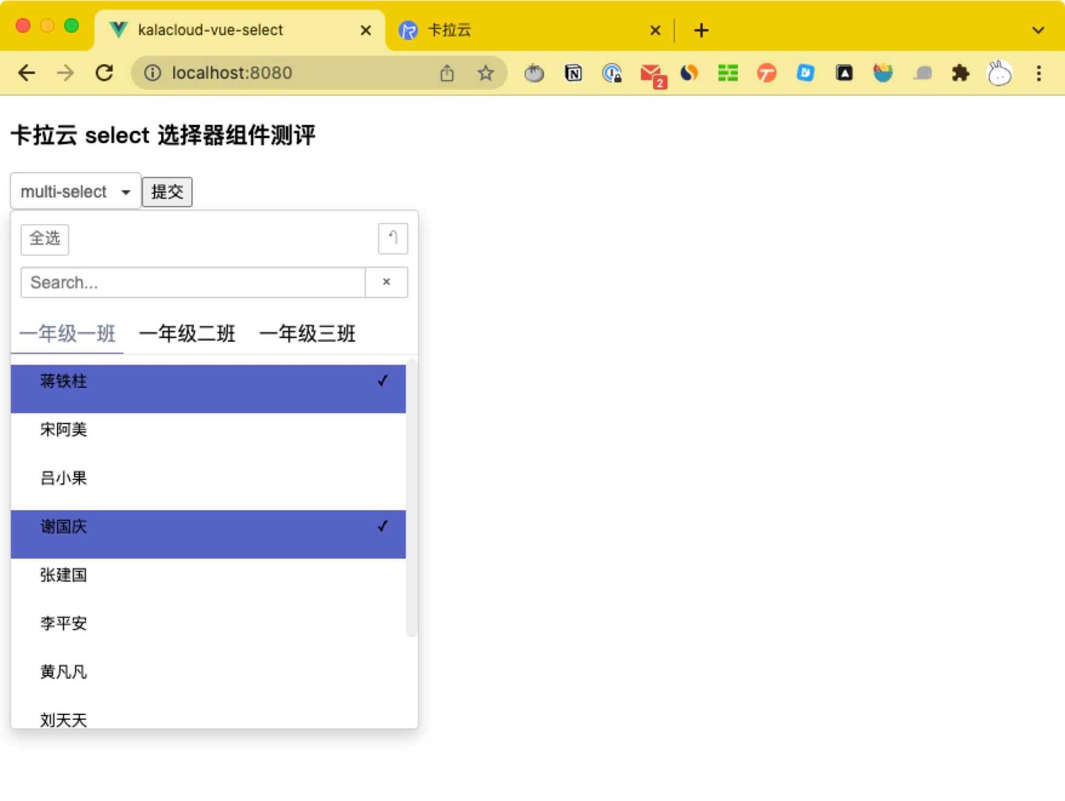Select the 宋阿美 option

pyautogui.click(x=208, y=437)
